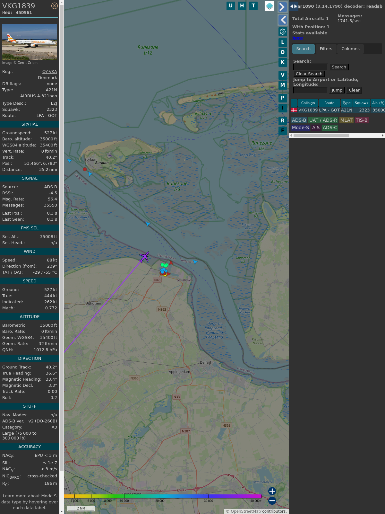
Task: Click the sidebar toggle arrows beside tar1090
Action: coord(293,6)
